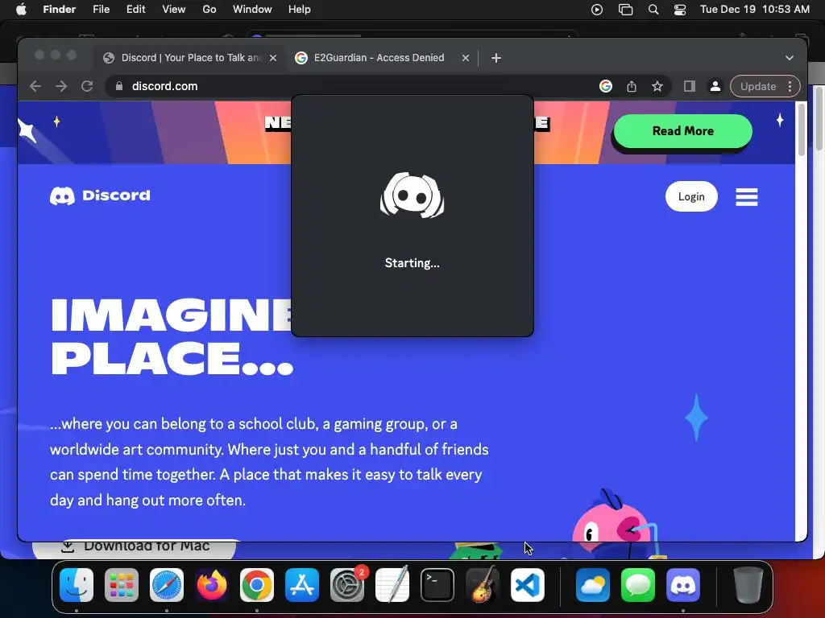Open the Trash in the dock
825x618 pixels.
click(748, 585)
